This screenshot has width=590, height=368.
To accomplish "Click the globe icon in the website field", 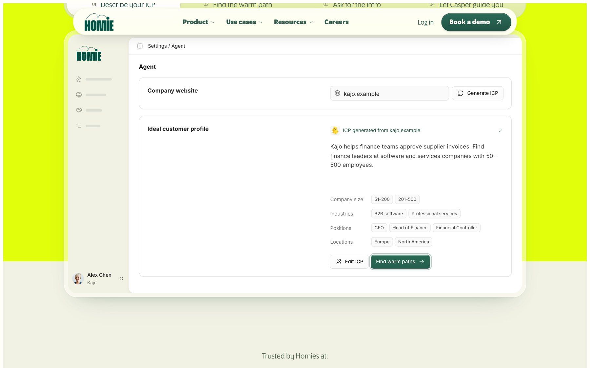I will point(337,93).
